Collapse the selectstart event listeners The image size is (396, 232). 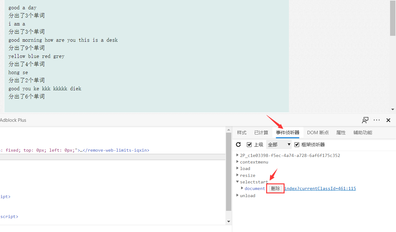click(x=238, y=182)
